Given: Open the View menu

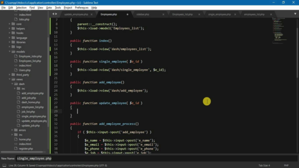Looking at the screenshot, I should [40, 7].
